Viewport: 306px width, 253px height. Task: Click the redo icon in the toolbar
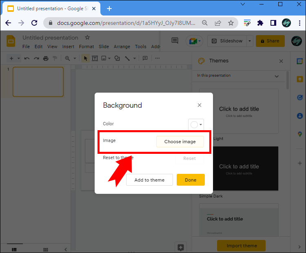click(36, 58)
